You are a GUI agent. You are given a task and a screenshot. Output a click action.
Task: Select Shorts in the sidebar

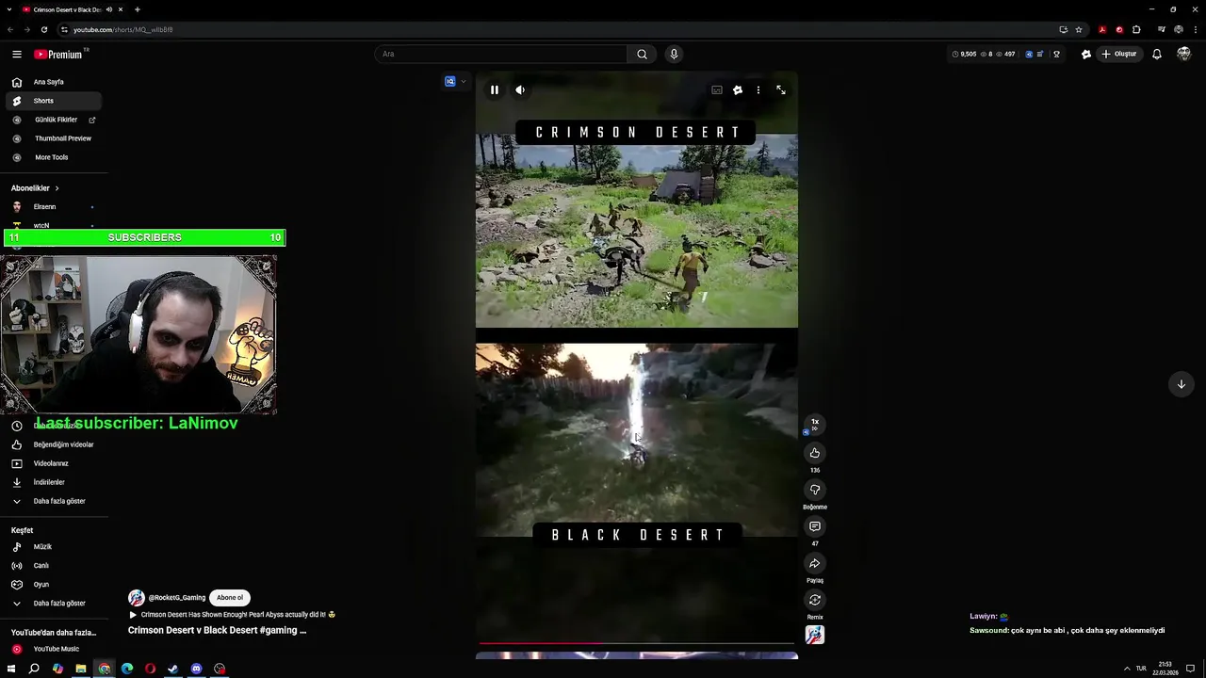coord(54,101)
